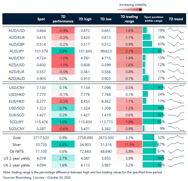Select the USD/SGD row label

coord(17,108)
